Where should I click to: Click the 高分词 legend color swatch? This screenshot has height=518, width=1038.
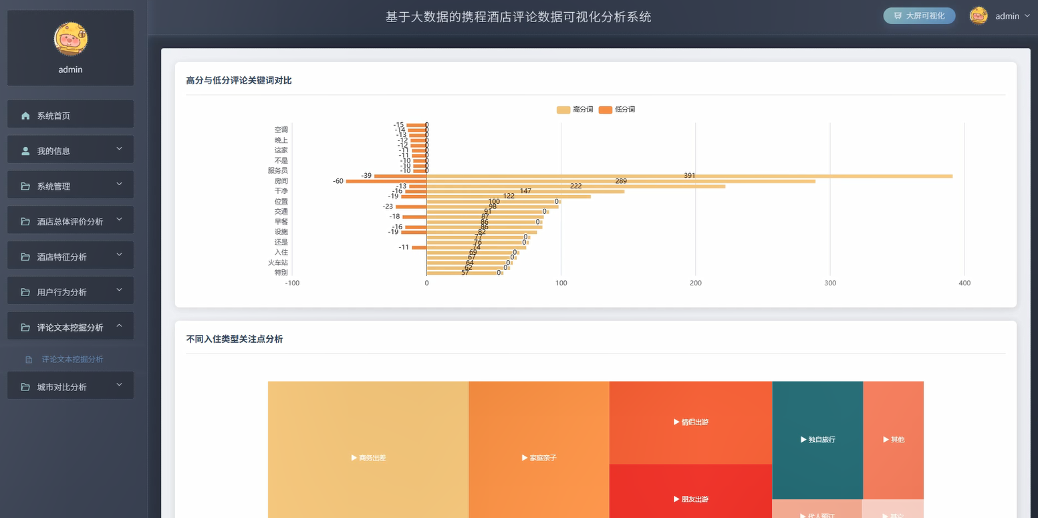[563, 110]
